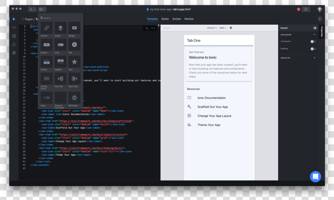
Task: Switch to the Scripts tab
Action: pyautogui.click(x=177, y=19)
